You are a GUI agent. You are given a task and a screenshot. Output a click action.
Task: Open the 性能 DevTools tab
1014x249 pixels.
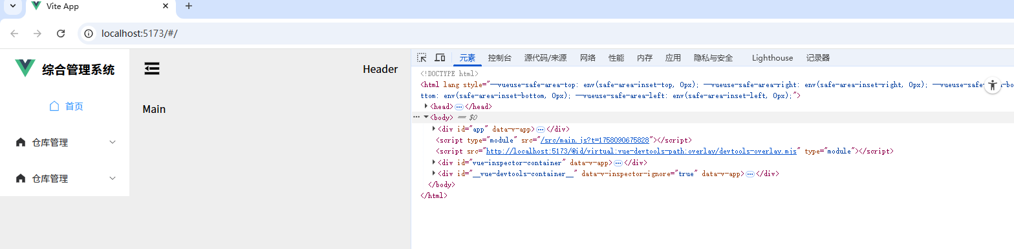[x=616, y=58]
